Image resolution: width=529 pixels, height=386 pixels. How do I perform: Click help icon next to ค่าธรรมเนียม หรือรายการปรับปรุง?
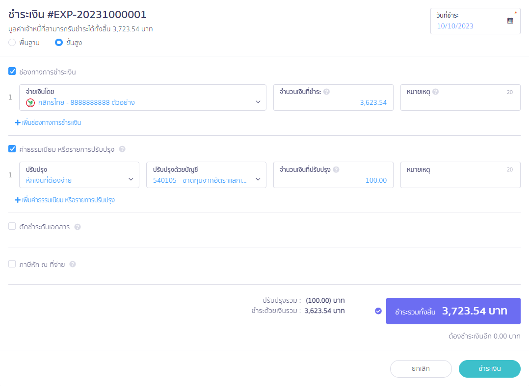tap(122, 149)
